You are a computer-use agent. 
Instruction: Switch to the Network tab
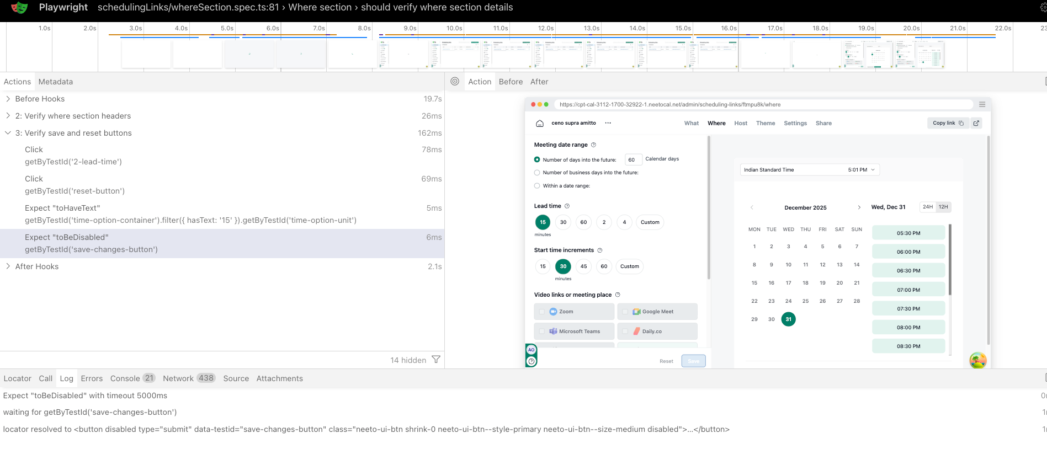point(178,378)
